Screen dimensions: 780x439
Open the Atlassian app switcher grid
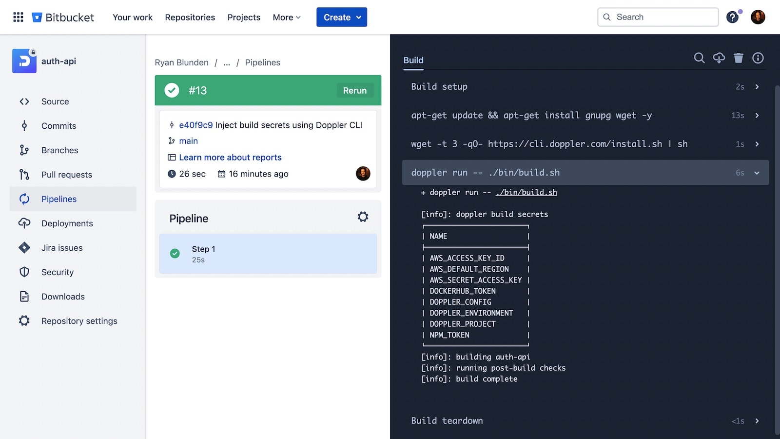pyautogui.click(x=18, y=17)
